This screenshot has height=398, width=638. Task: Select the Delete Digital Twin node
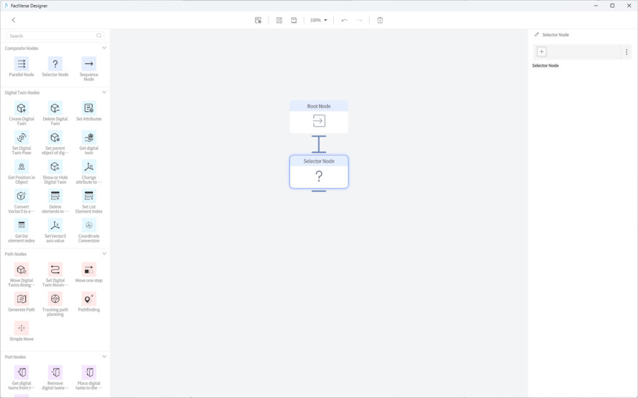pos(55,108)
